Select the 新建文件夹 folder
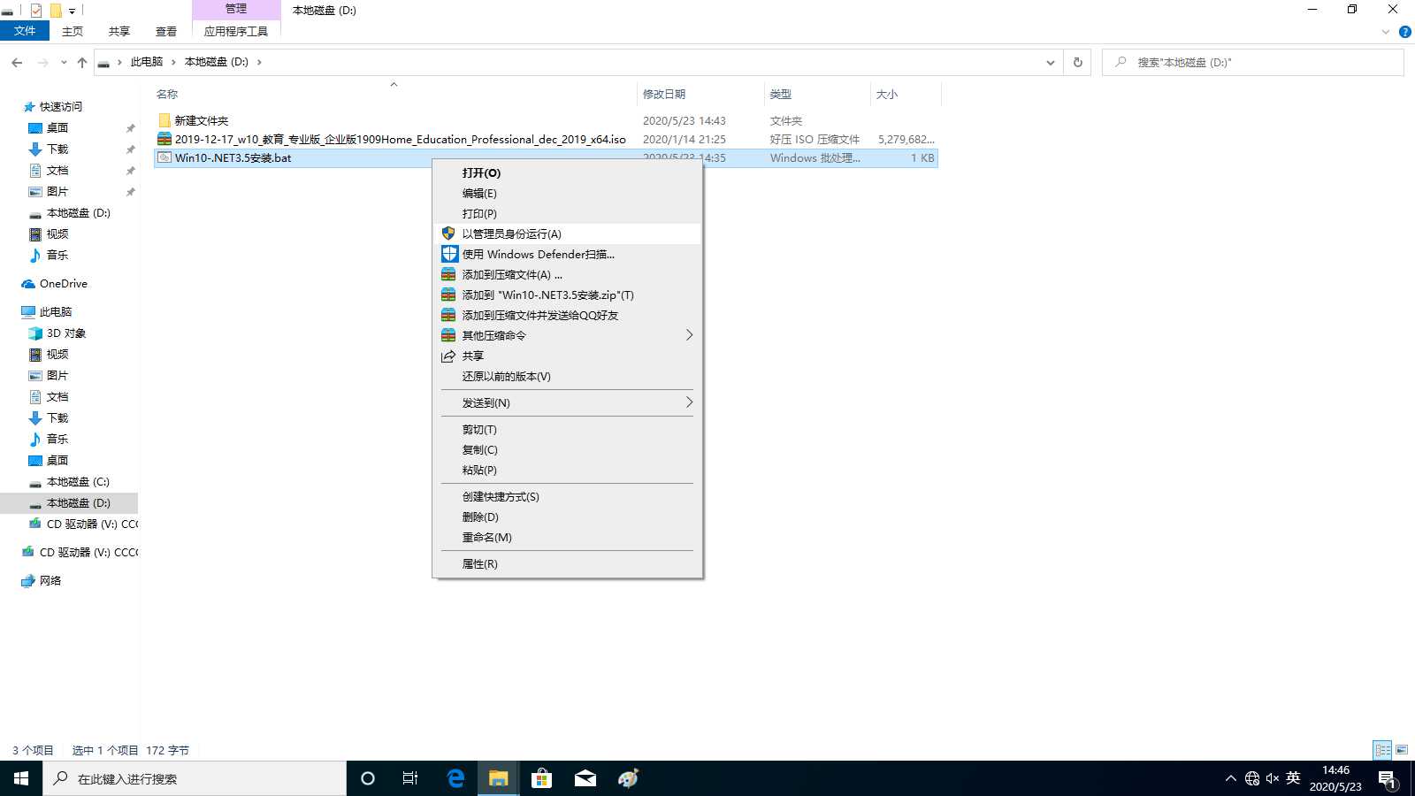The width and height of the screenshot is (1415, 796). pos(546,120)
